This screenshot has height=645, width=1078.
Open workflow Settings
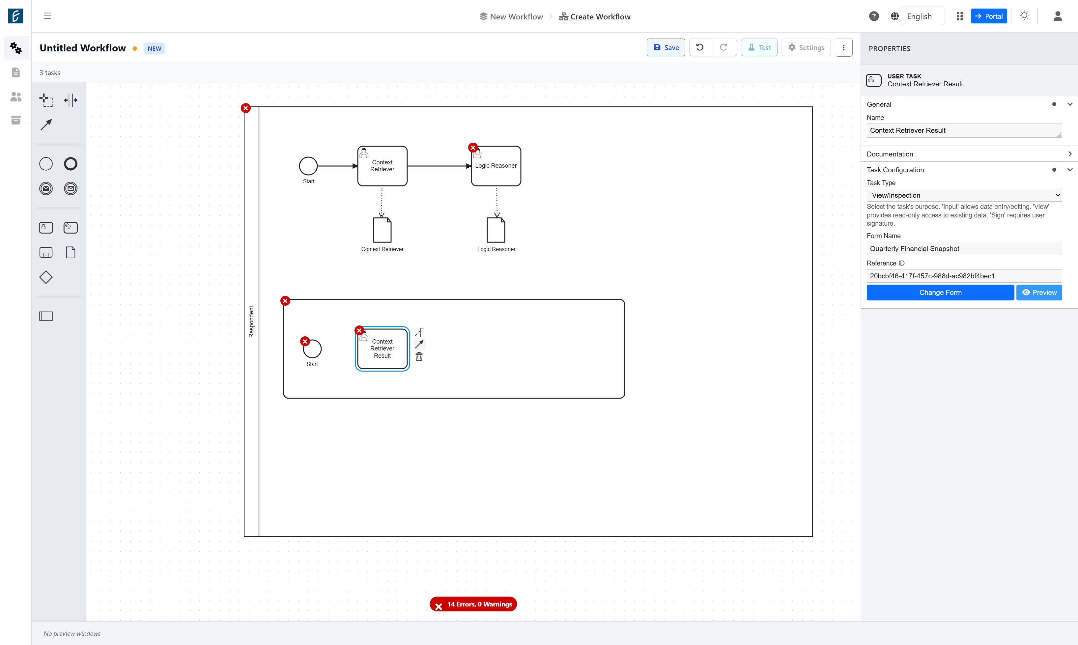pos(806,48)
